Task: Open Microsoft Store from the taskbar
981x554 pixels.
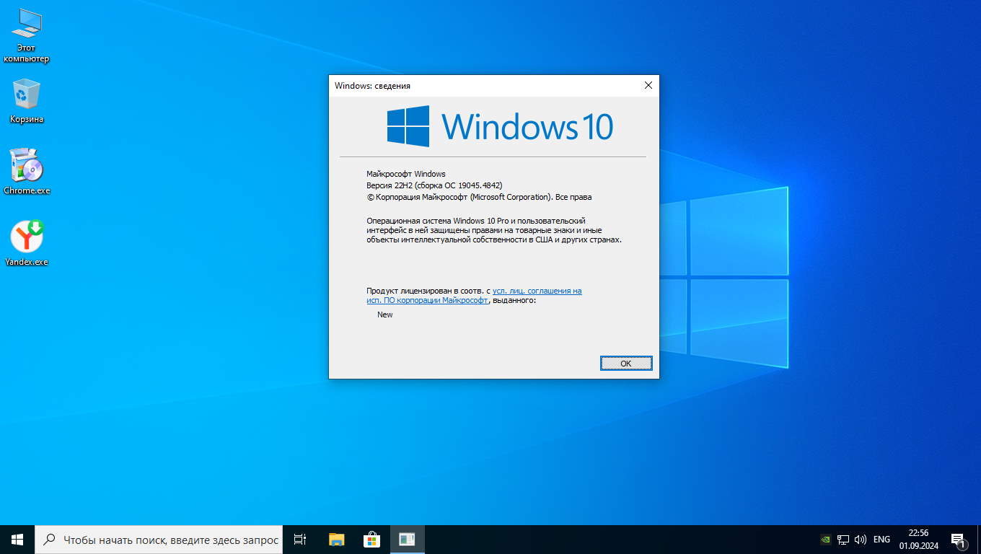Action: pos(371,540)
